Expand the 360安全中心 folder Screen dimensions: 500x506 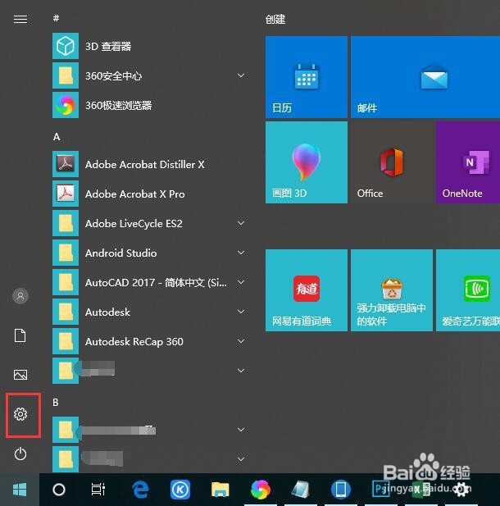pos(241,75)
